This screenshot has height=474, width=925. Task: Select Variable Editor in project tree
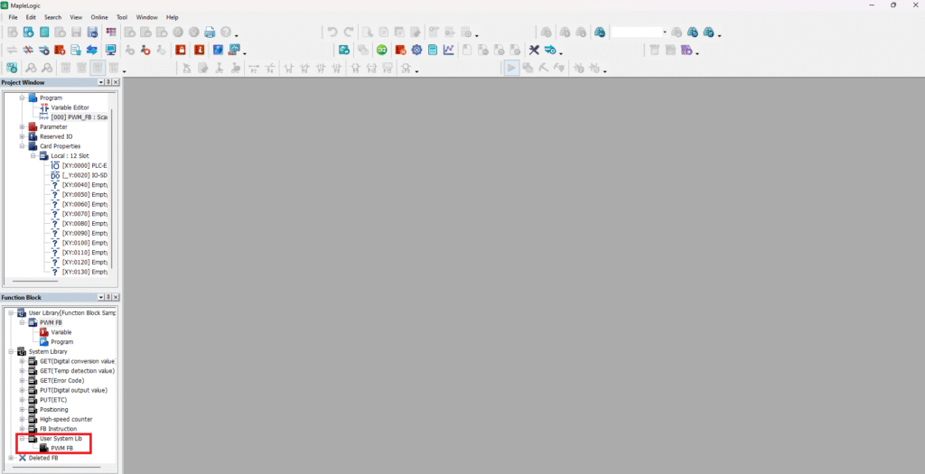pyautogui.click(x=70, y=107)
